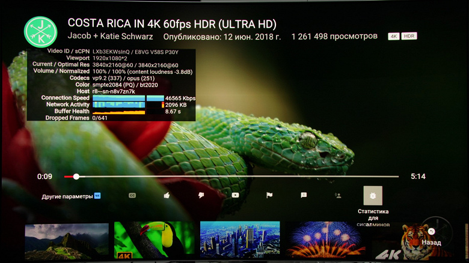Click the Volume / Normalized value 100% / 100%
Image resolution: width=469 pixels, height=263 pixels.
109,71
